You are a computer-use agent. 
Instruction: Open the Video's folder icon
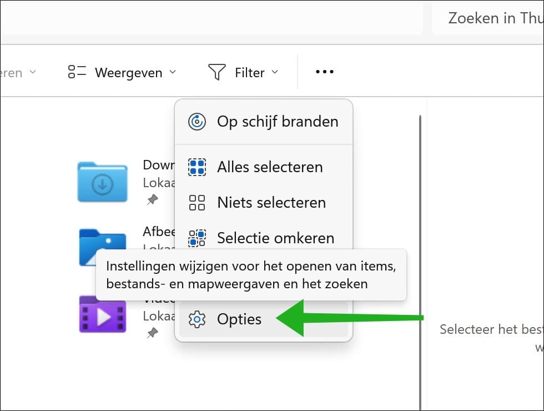coord(102,314)
